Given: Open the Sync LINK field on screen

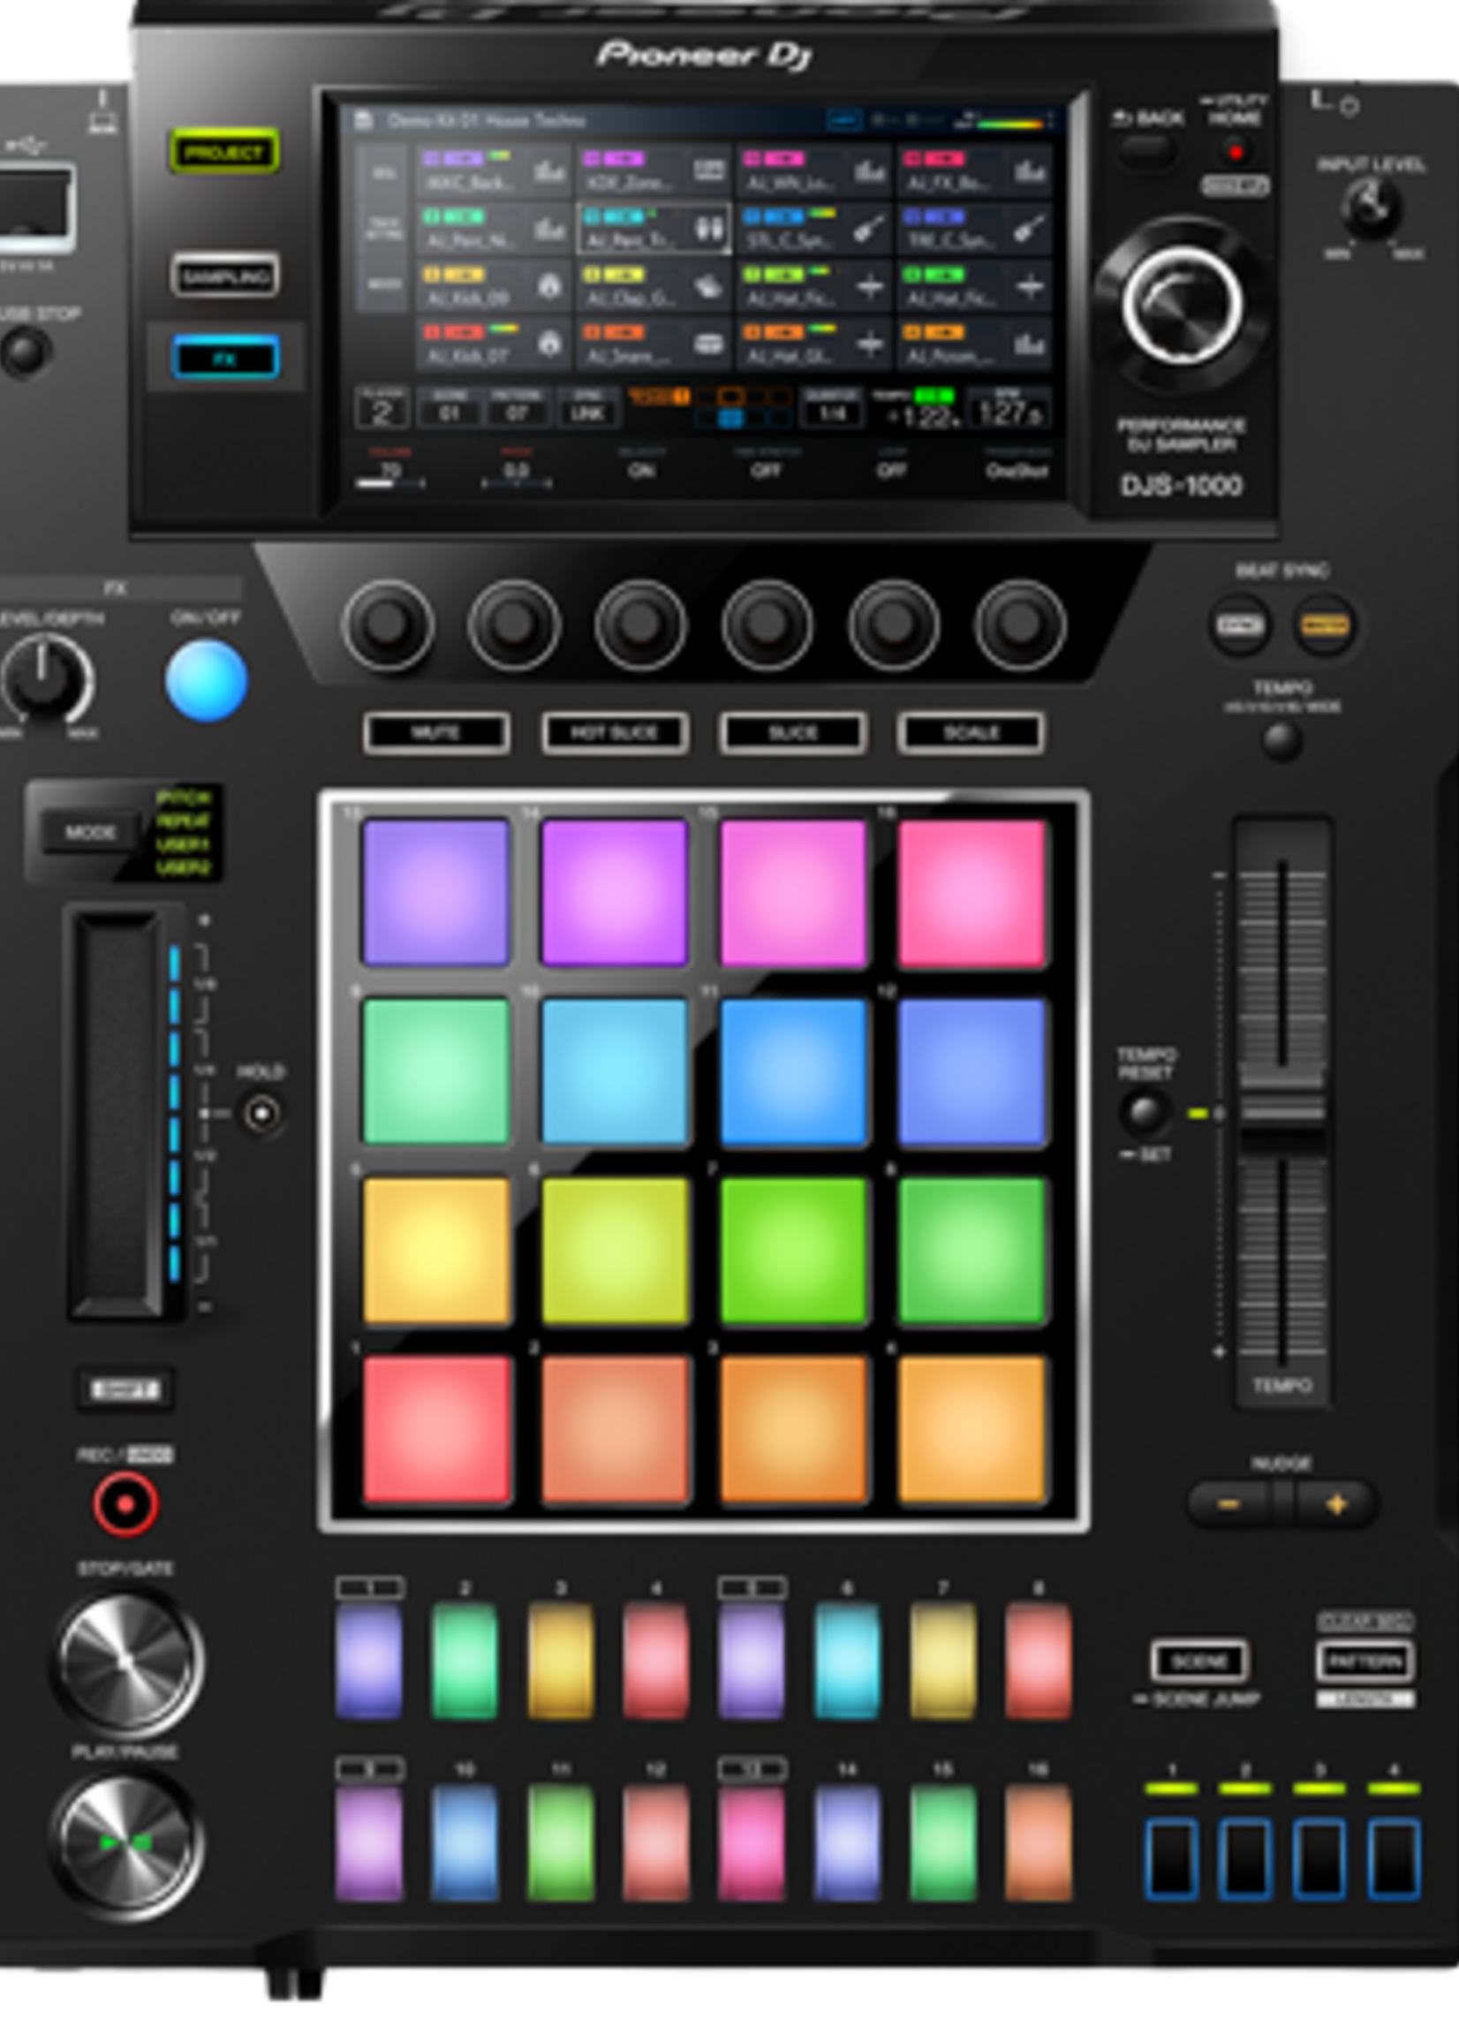Looking at the screenshot, I should (x=586, y=407).
